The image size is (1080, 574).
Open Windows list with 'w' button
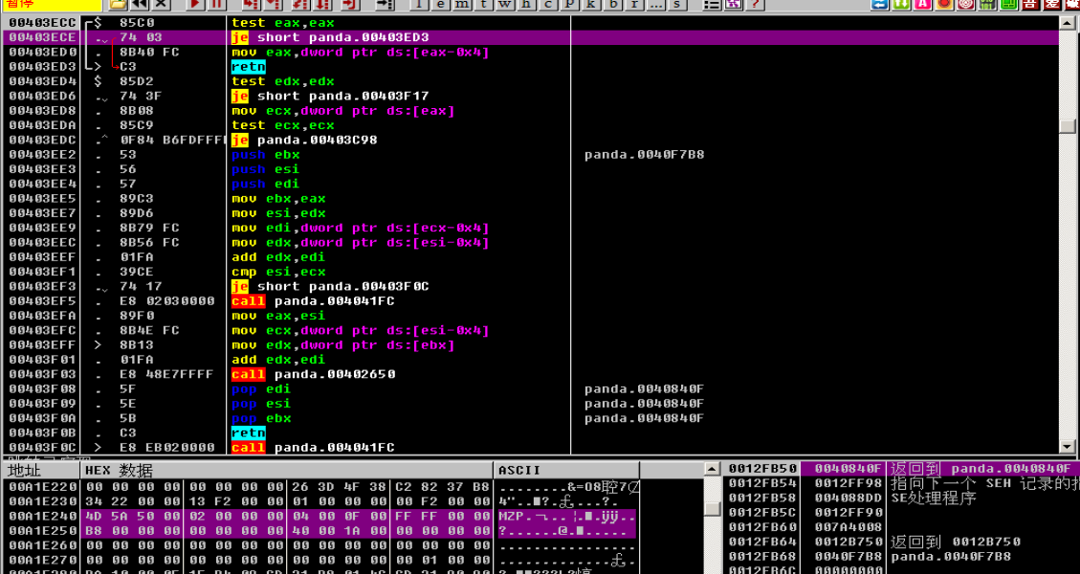(505, 4)
